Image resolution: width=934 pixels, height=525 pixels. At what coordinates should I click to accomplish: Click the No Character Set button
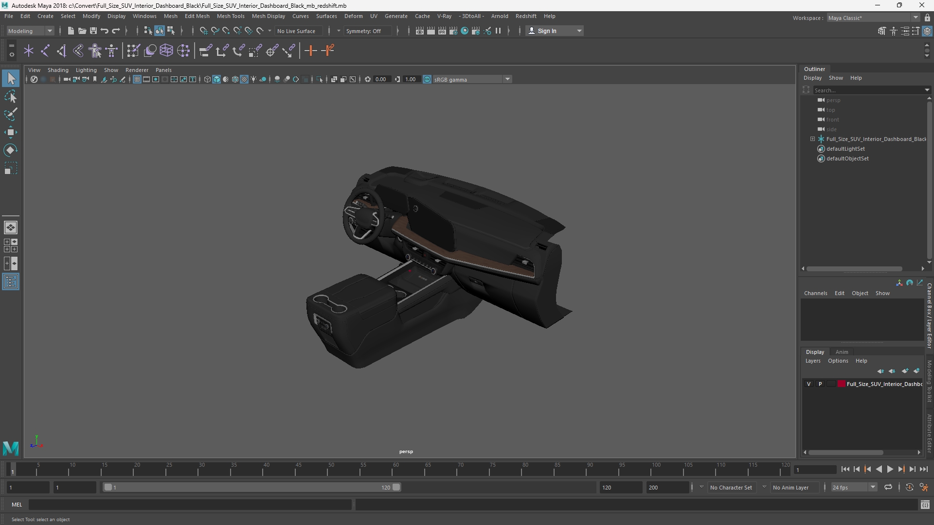(x=731, y=487)
